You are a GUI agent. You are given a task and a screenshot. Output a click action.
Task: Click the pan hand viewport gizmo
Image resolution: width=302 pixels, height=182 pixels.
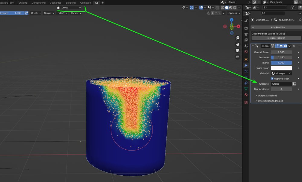click(238, 44)
